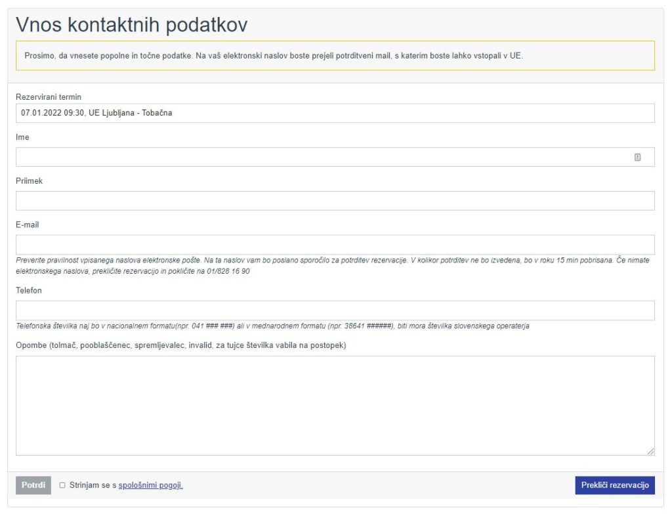Click the 'Telefon' label above its field
Image resolution: width=672 pixels, height=514 pixels.
click(x=29, y=291)
